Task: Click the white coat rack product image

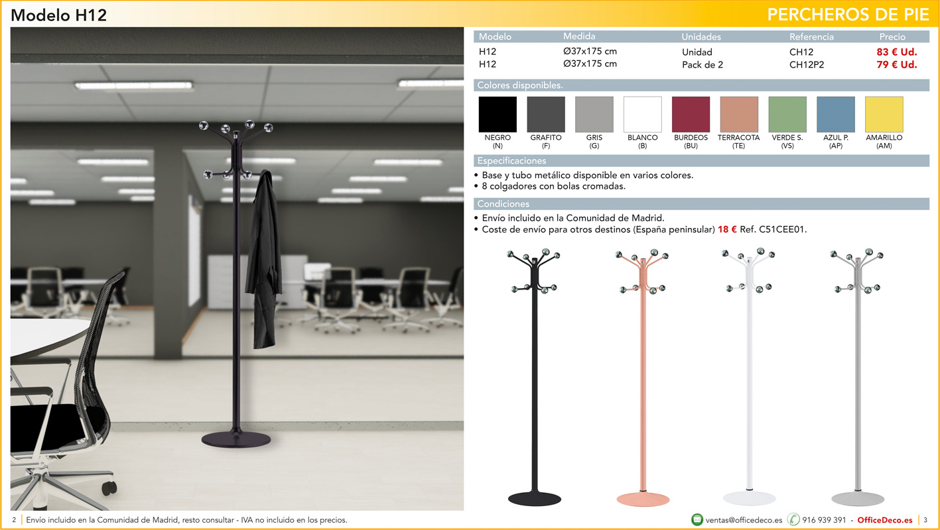Action: click(750, 378)
